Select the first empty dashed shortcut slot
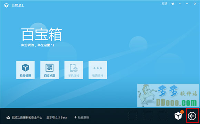This screenshot has width=200, height=124. (x=133, y=116)
